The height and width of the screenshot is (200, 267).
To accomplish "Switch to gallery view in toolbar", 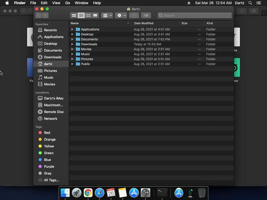I will 95,15.
